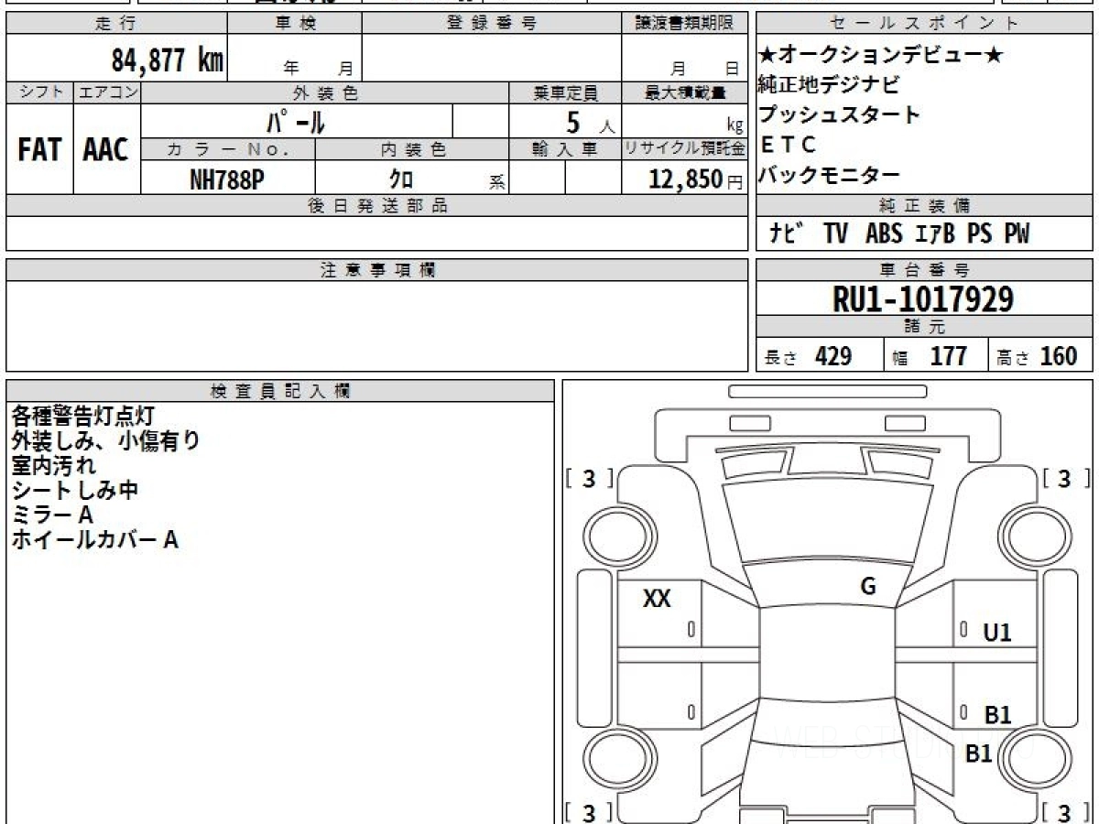This screenshot has height=824, width=1099.
Task: Click the ★オークションデビュー★ line
Action: point(881,56)
